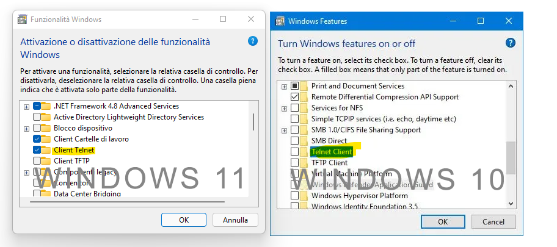
Task: Check the Client Cartelle di lavoro checkbox
Action: tap(37, 139)
